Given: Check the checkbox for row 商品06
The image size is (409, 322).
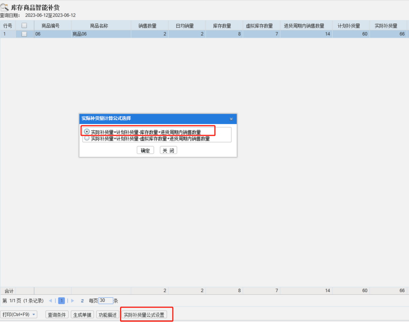Looking at the screenshot, I should (24, 34).
